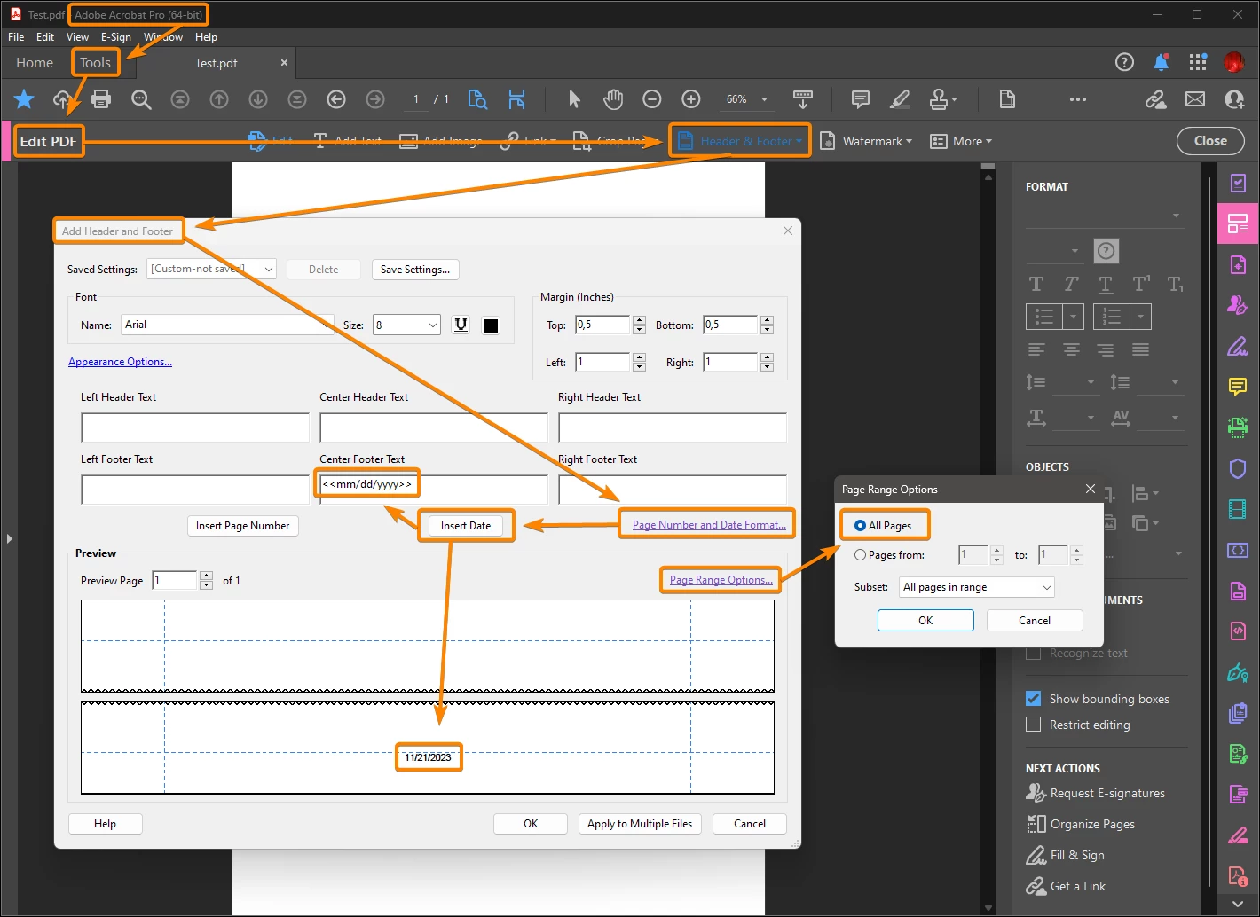Click the yellow comment icon in sidebar
This screenshot has width=1260, height=917.
coord(1238,387)
